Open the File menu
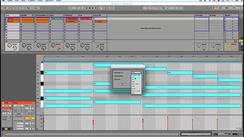The height and width of the screenshot is (137, 244). pyautogui.click(x=17, y=1)
